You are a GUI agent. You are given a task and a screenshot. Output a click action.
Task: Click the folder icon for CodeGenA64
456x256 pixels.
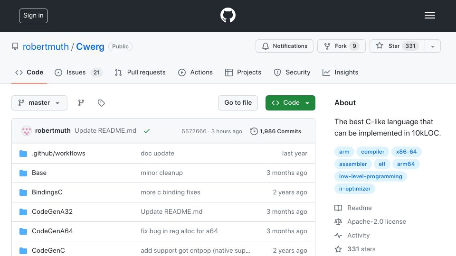click(23, 231)
